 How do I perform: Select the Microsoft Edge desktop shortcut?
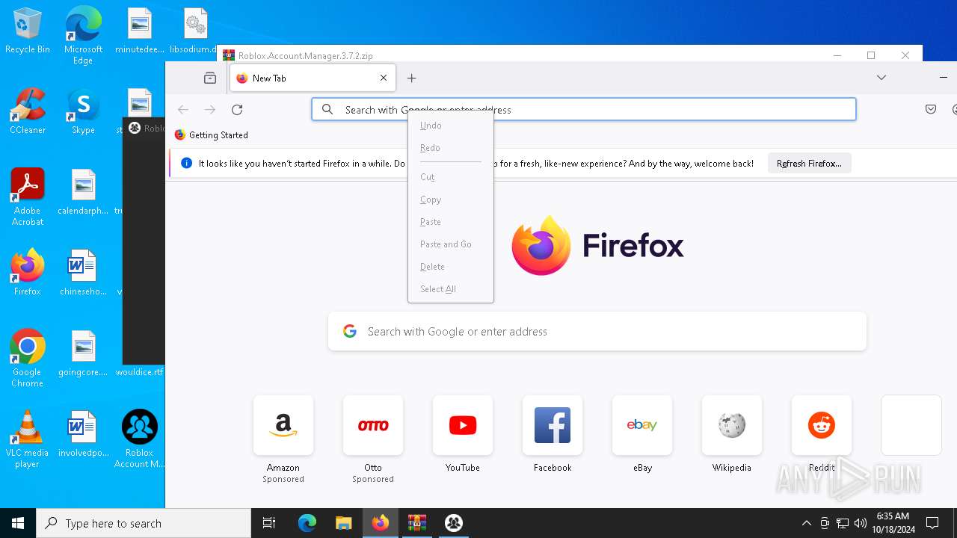83,36
